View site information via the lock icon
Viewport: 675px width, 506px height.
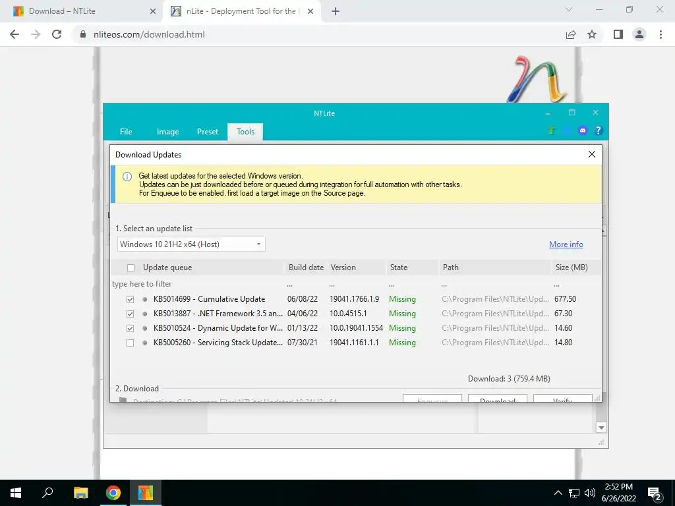[83, 34]
